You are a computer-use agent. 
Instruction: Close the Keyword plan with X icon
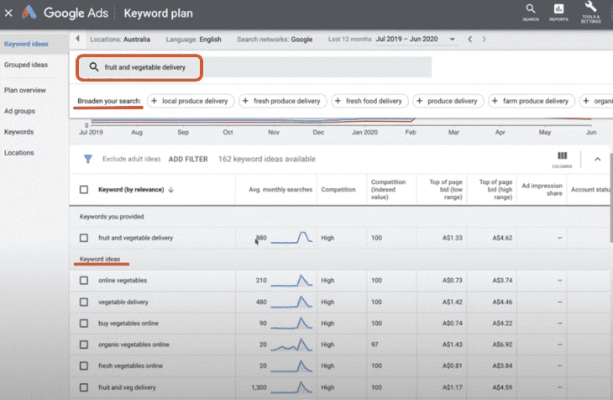[x=8, y=13]
